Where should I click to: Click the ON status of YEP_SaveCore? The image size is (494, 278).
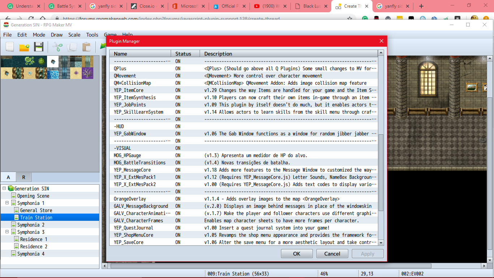click(x=178, y=242)
